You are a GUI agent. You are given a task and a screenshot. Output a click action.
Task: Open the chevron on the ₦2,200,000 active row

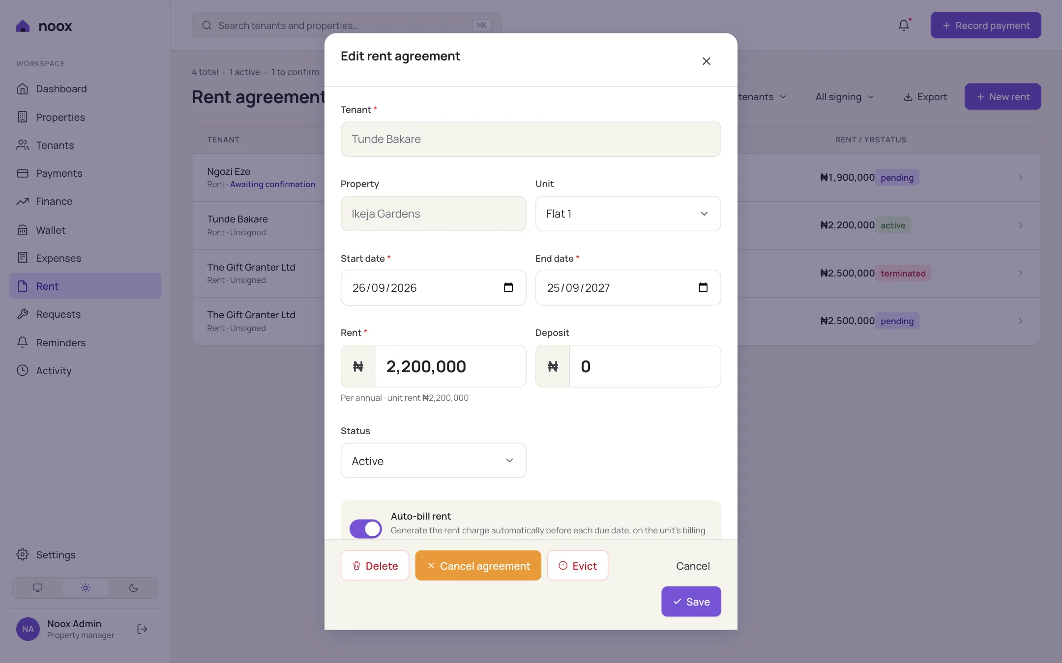[x=1021, y=225]
